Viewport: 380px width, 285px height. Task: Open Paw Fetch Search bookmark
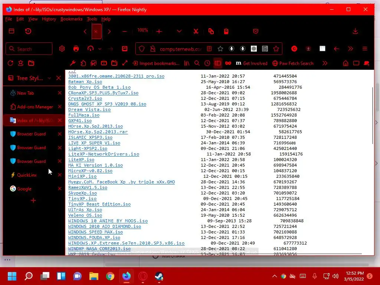(x=293, y=63)
